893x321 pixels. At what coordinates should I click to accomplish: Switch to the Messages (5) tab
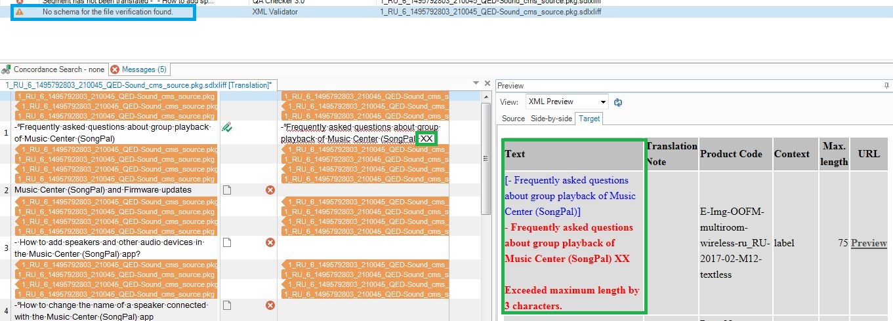138,69
